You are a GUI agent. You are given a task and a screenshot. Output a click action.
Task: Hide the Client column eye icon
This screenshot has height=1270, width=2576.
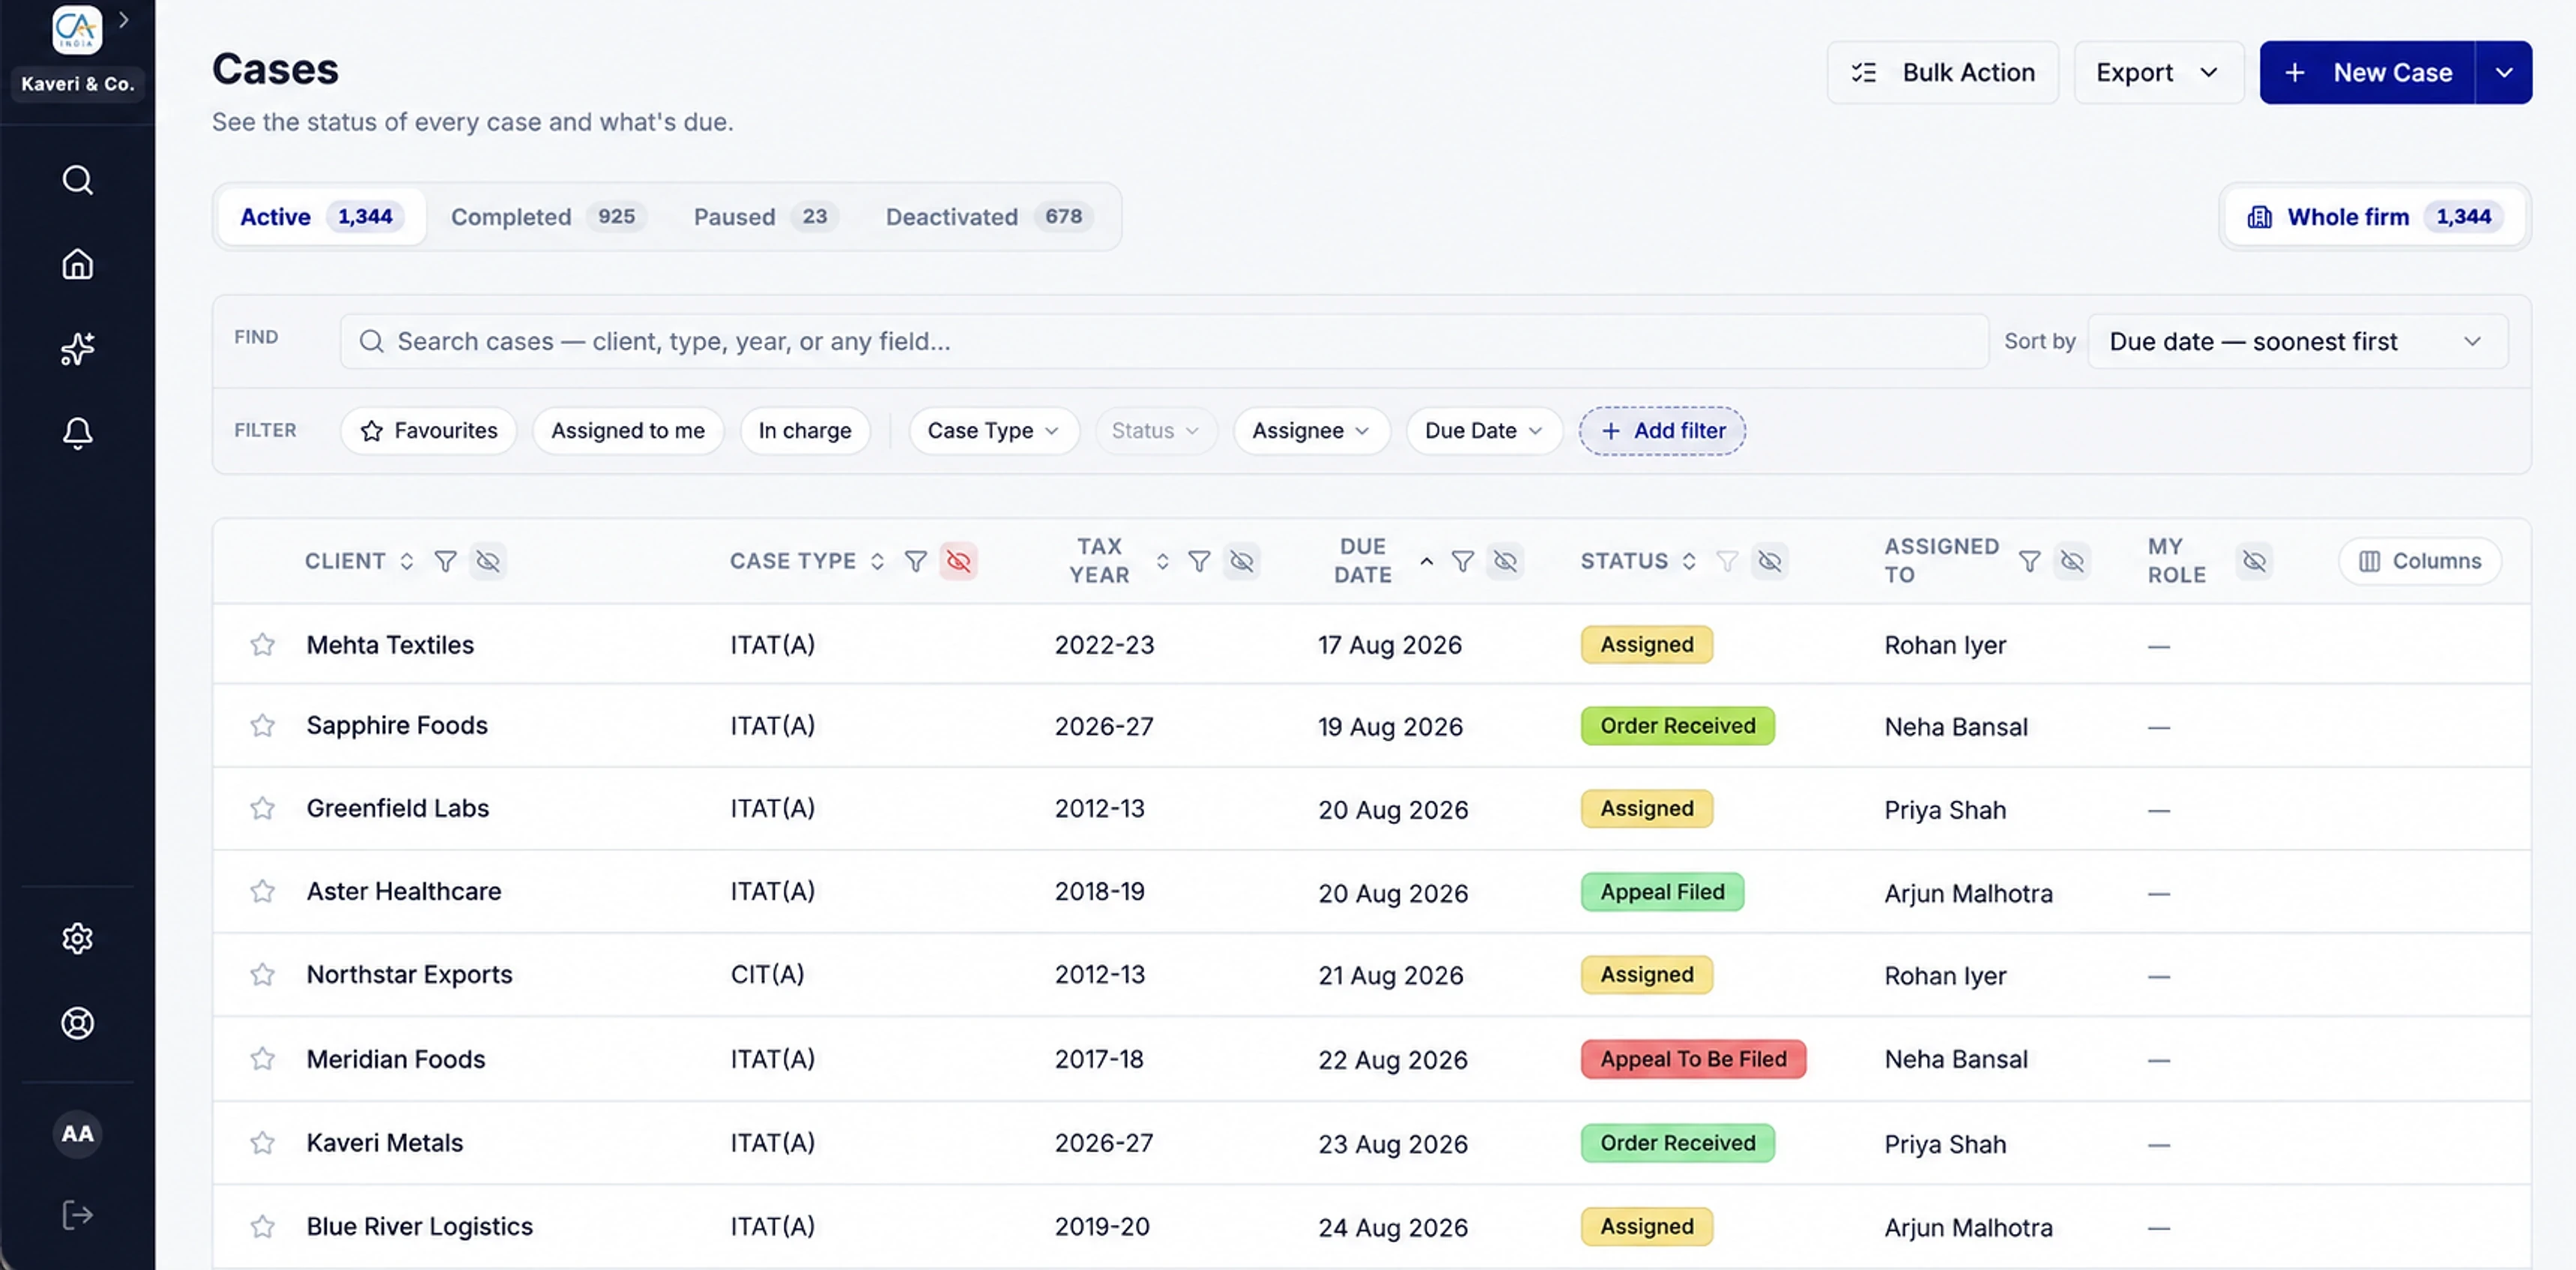pos(488,562)
